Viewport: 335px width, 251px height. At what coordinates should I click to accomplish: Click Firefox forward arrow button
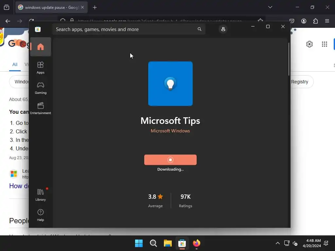(20, 21)
